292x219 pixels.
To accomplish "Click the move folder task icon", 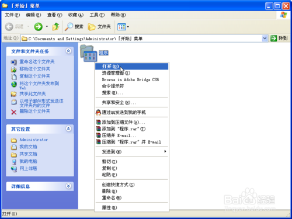I will (14, 69).
